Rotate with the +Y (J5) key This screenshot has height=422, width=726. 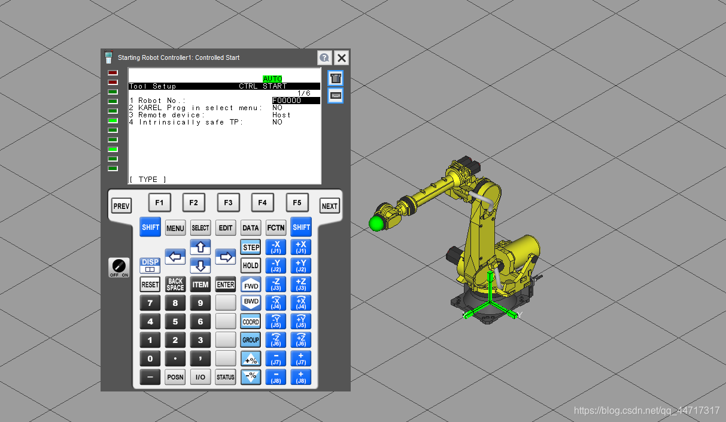301,321
